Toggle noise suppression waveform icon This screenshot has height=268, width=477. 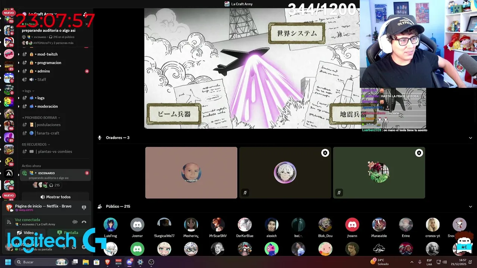(75, 222)
